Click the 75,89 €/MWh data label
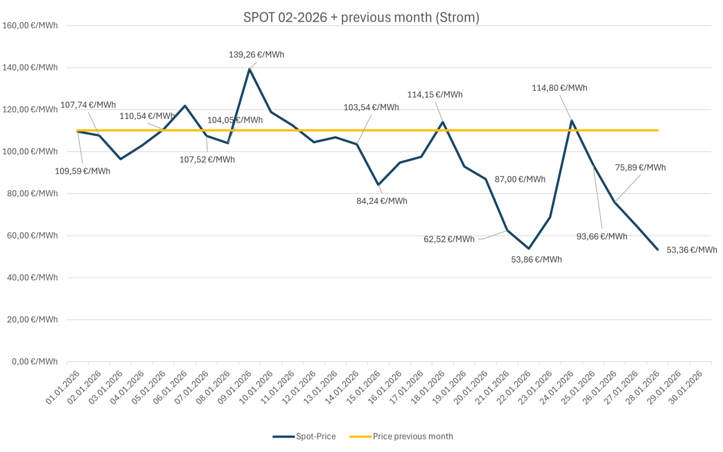723x452 pixels. pos(640,168)
